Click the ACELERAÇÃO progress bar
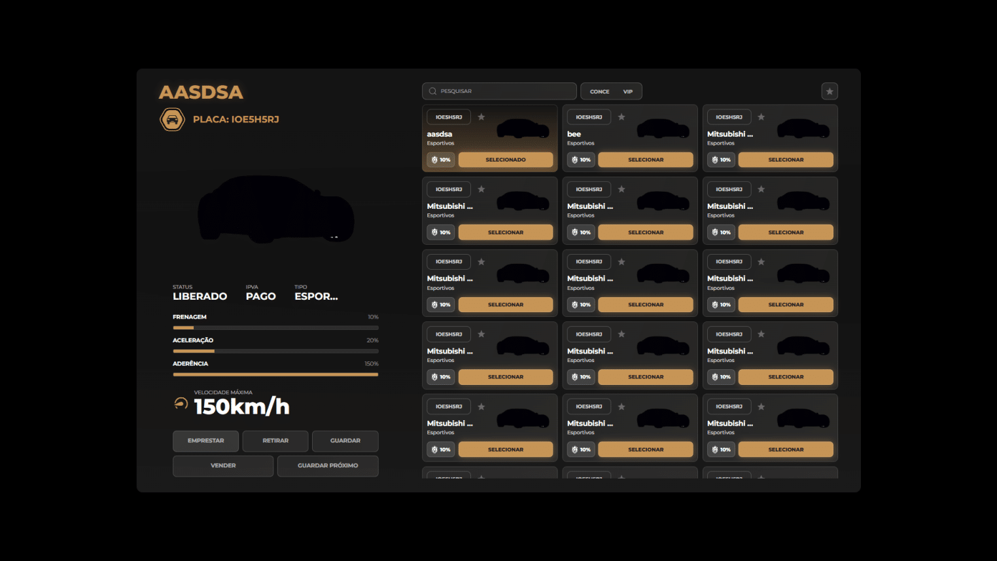 point(275,352)
